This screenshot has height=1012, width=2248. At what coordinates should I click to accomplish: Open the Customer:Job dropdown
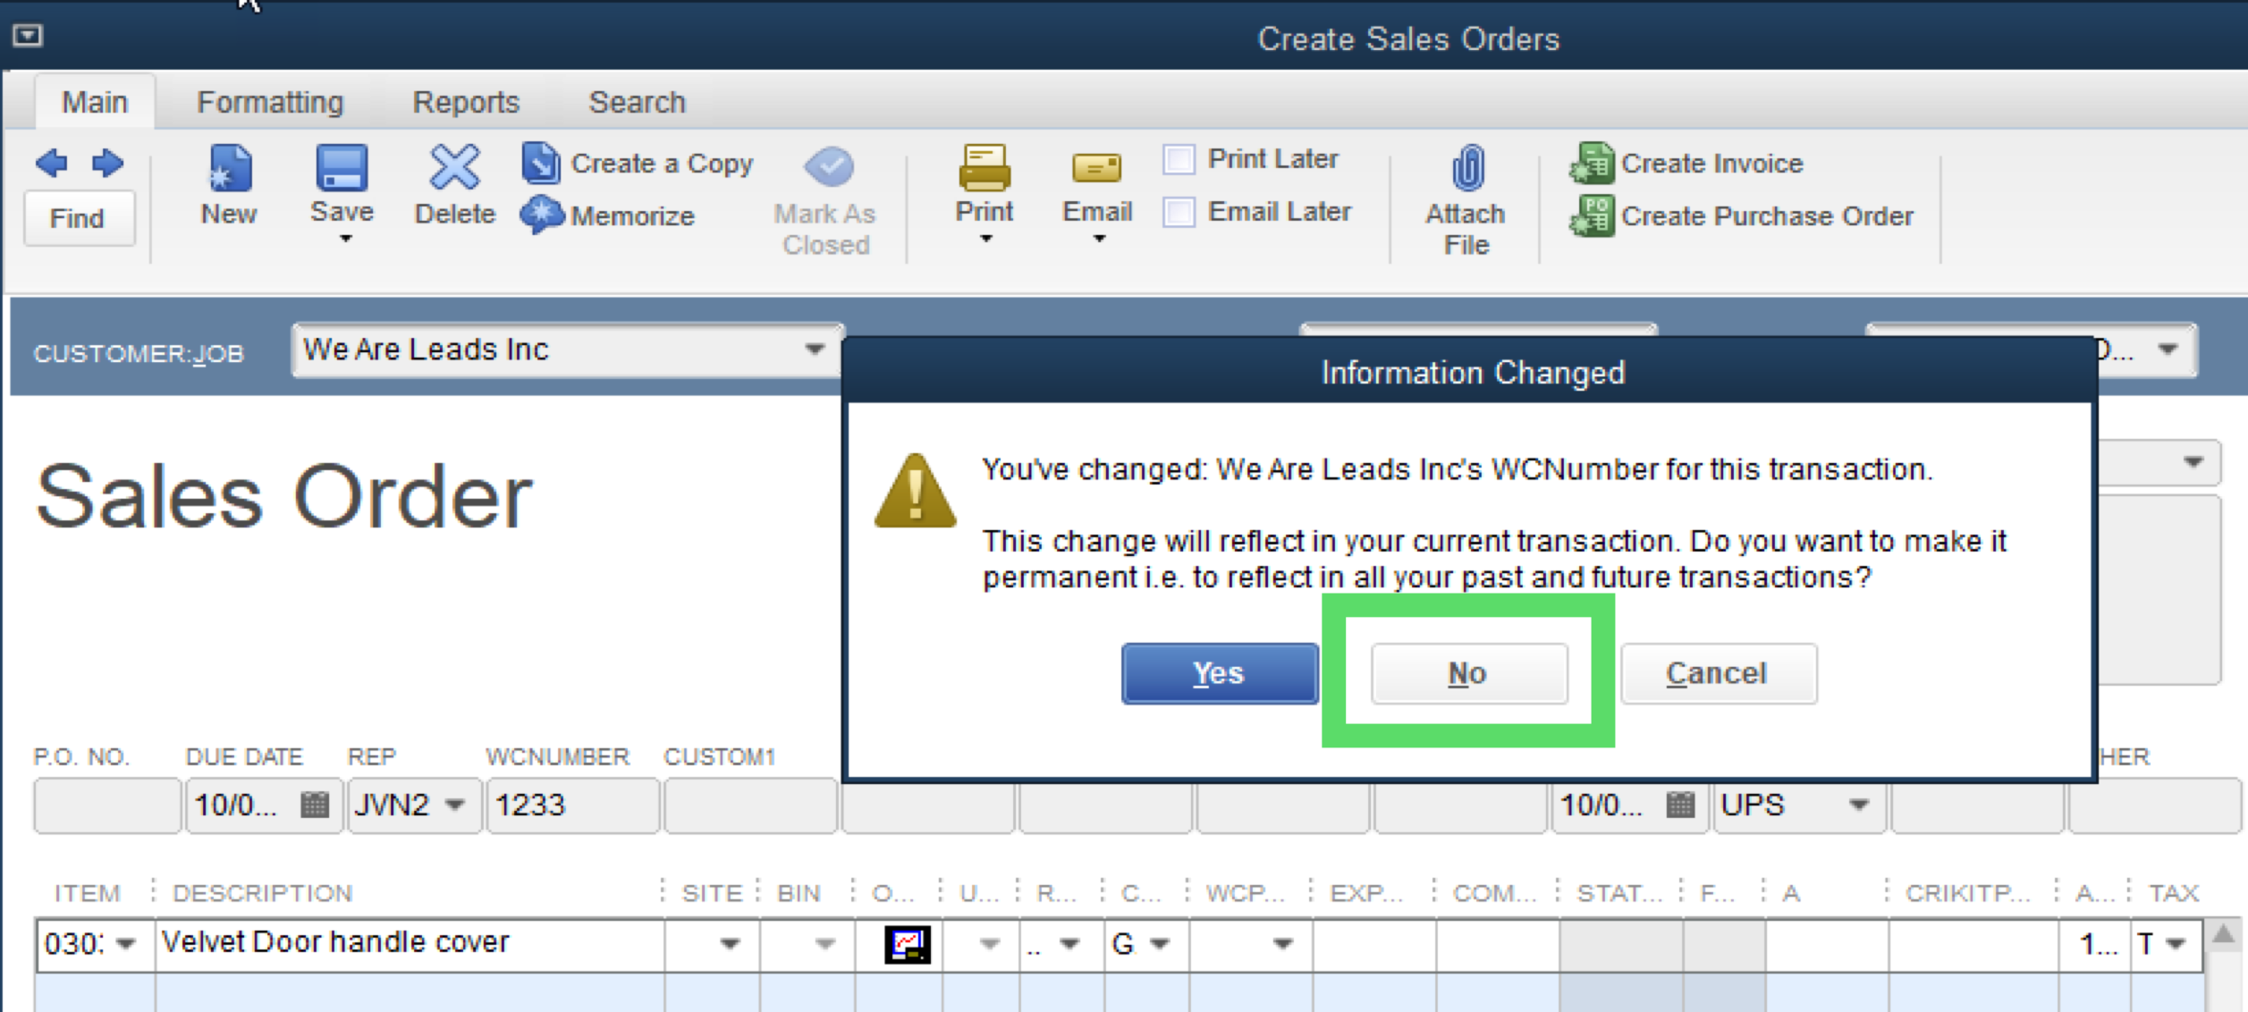click(x=814, y=349)
